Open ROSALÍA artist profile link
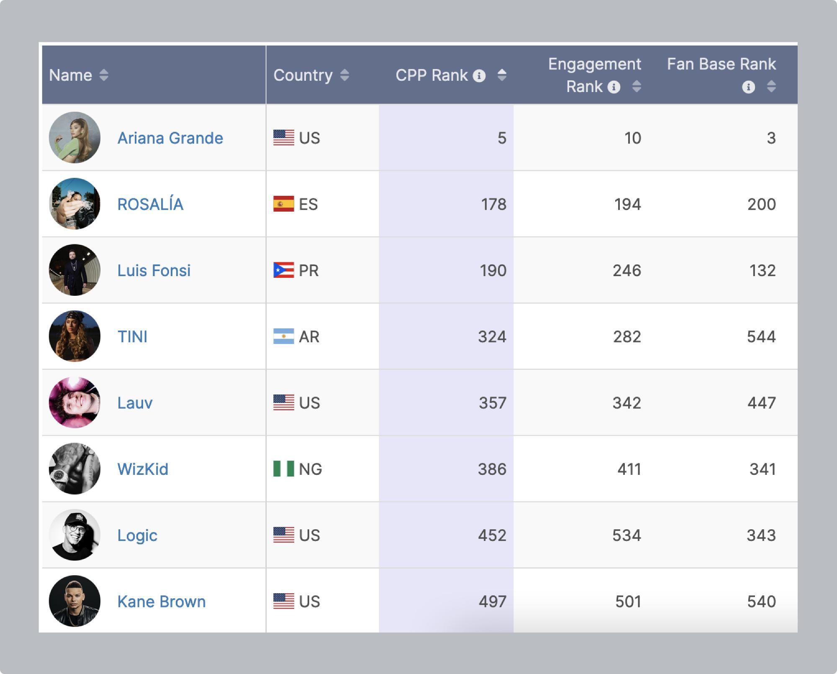The image size is (837, 674). [x=150, y=203]
